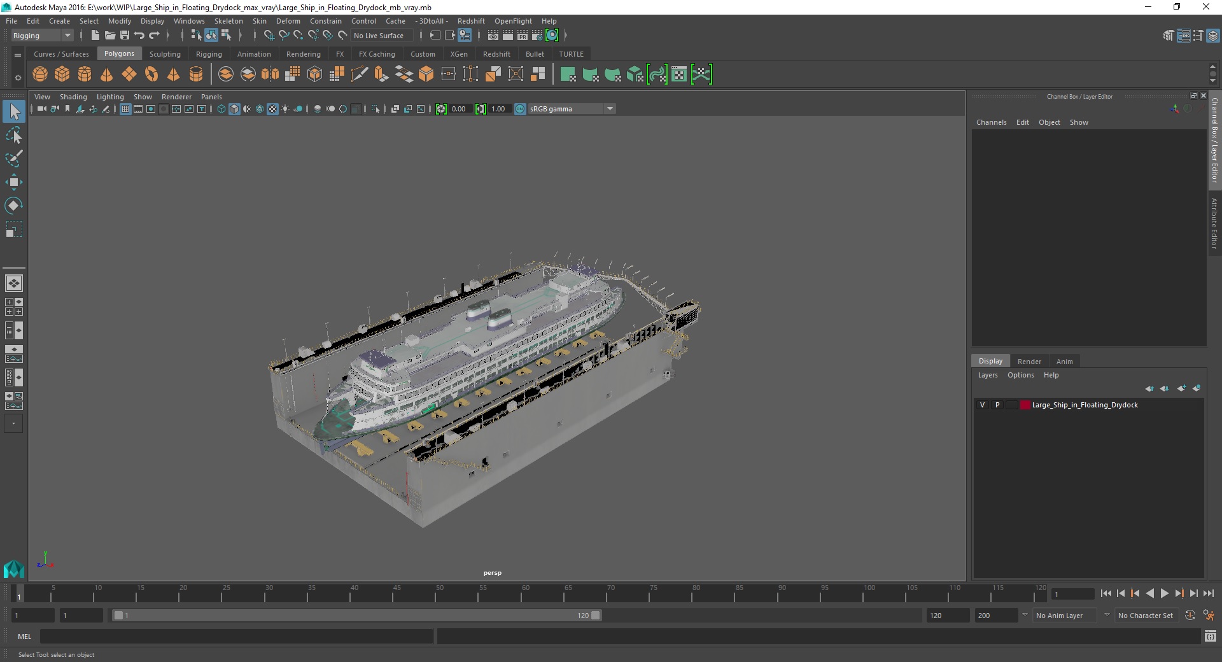The height and width of the screenshot is (662, 1222).
Task: Open shelf tab settings gear
Action: click(x=18, y=78)
